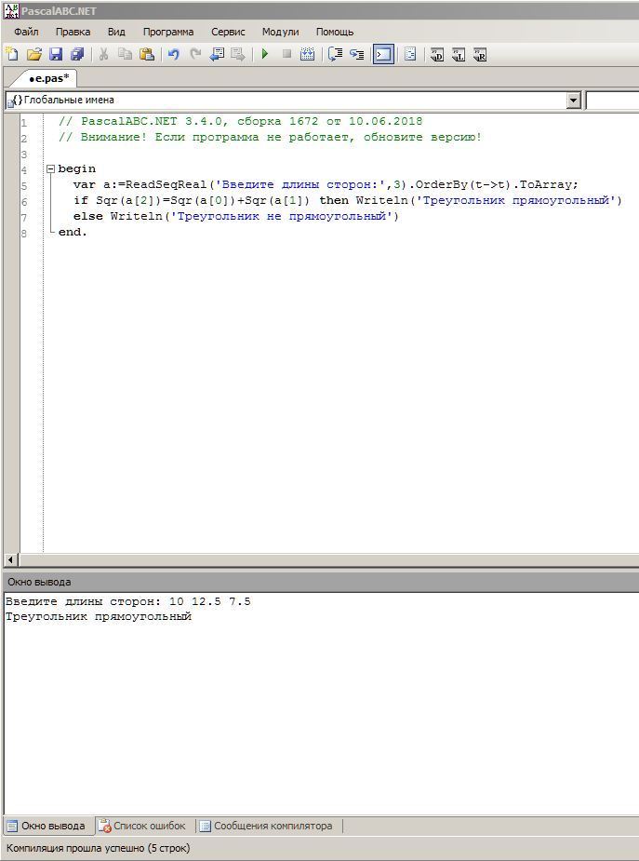639x861 pixels.
Task: Save the current file
Action: click(x=56, y=54)
